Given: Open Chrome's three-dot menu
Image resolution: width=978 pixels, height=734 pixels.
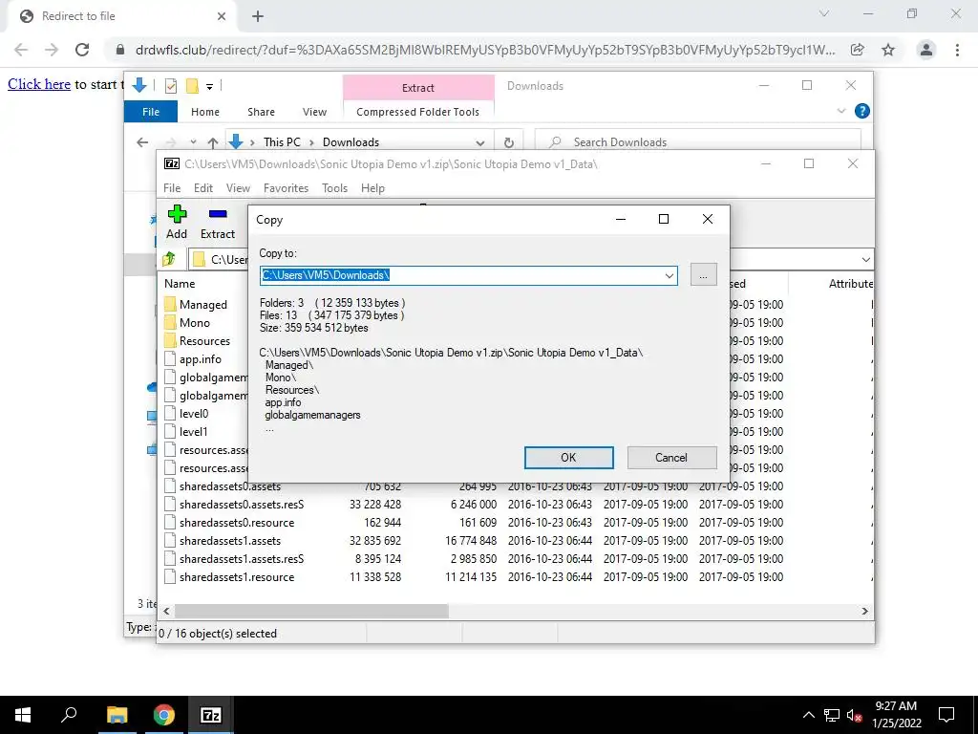Looking at the screenshot, I should pos(957,50).
